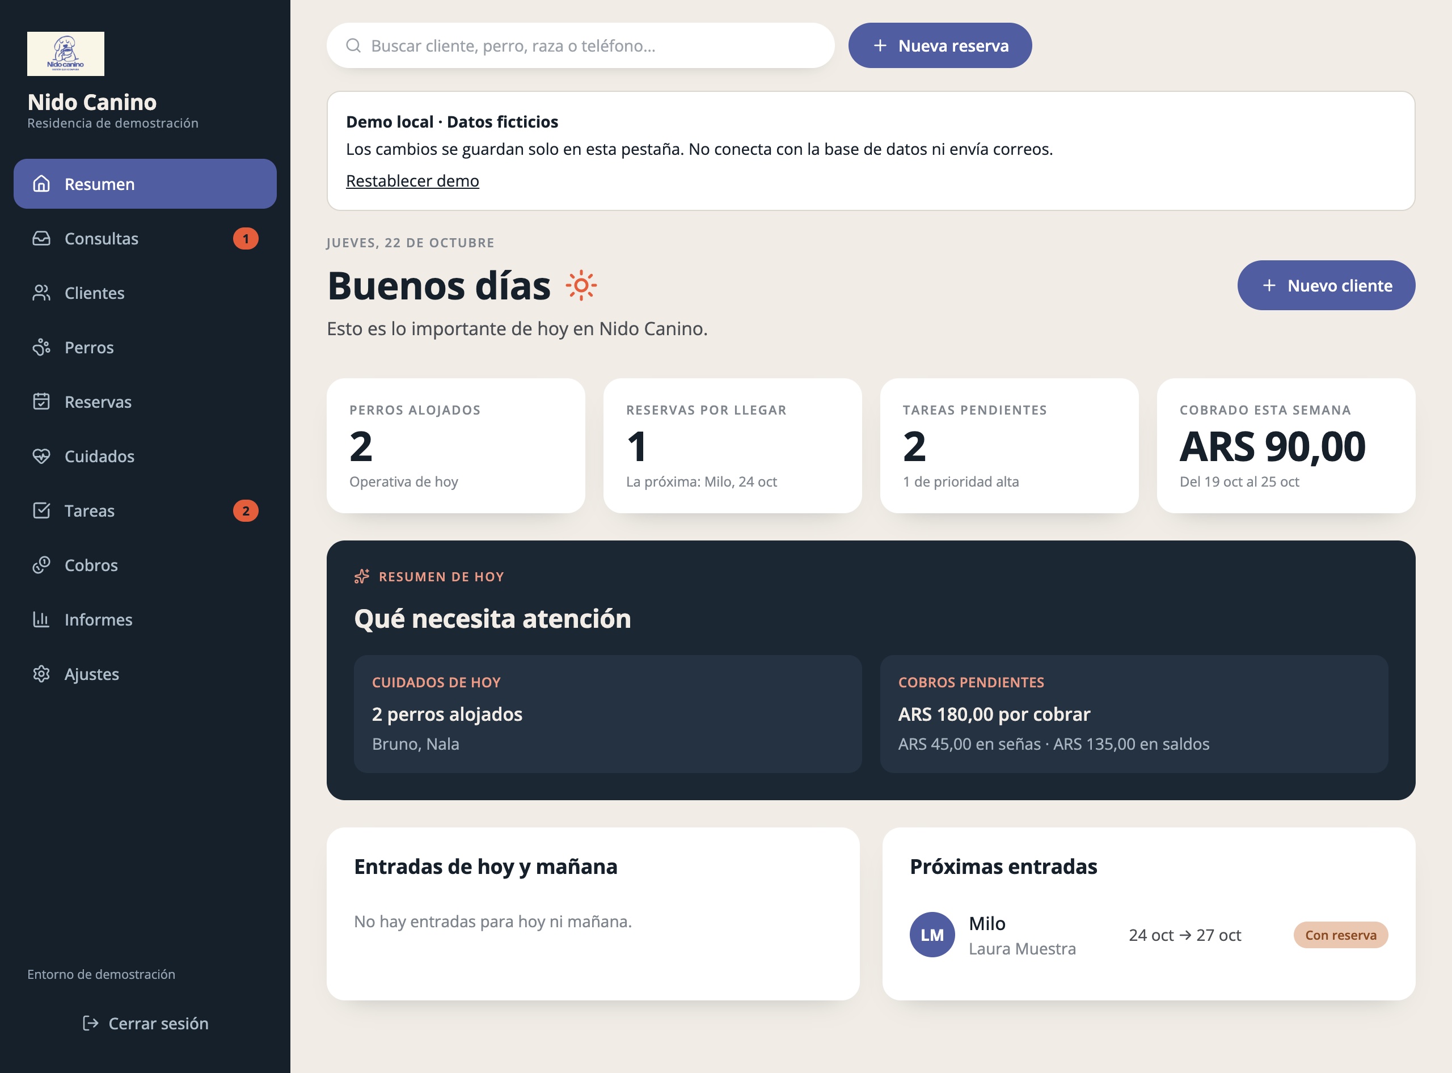
Task: Click the sun icon next to Buenos días
Action: (x=581, y=285)
